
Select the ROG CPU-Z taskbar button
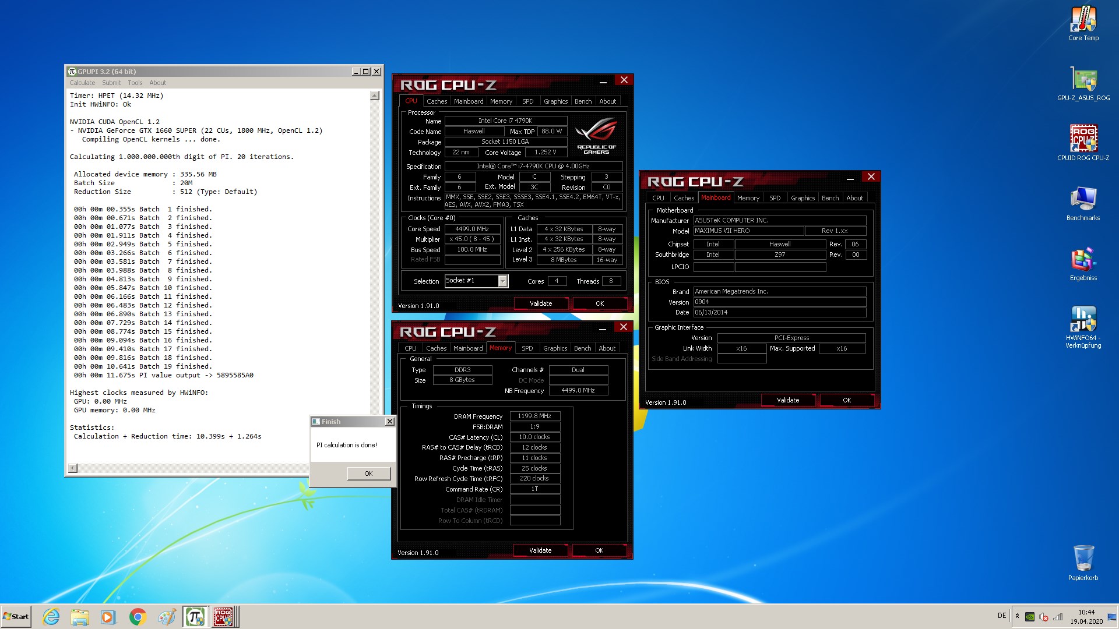coord(224,617)
